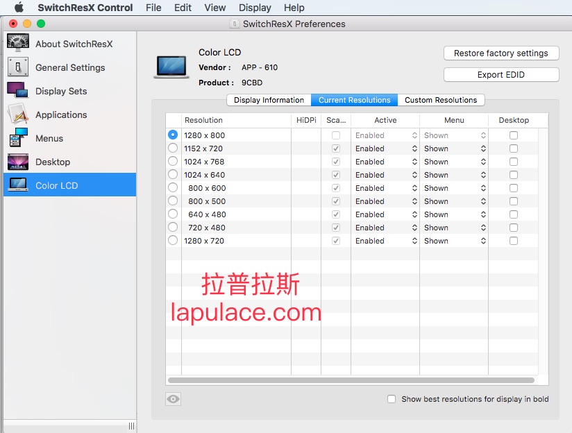
Task: Click the Menu column header
Action: (x=454, y=120)
